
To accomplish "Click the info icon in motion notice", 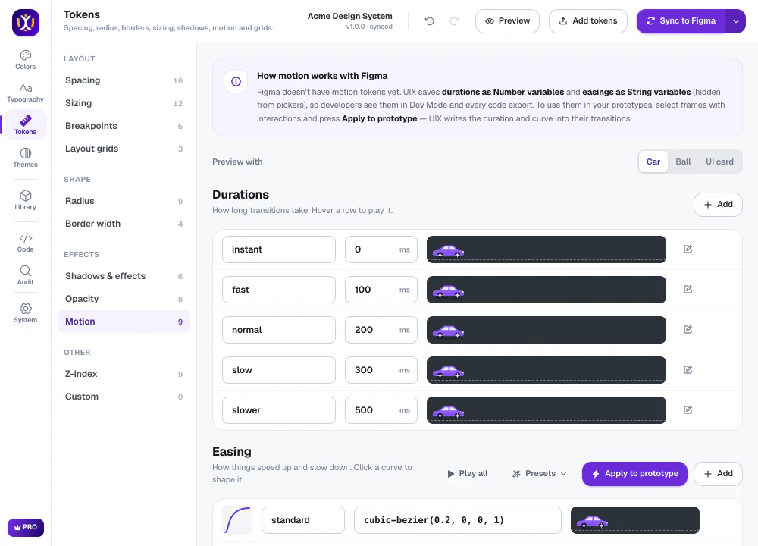I will [x=236, y=81].
